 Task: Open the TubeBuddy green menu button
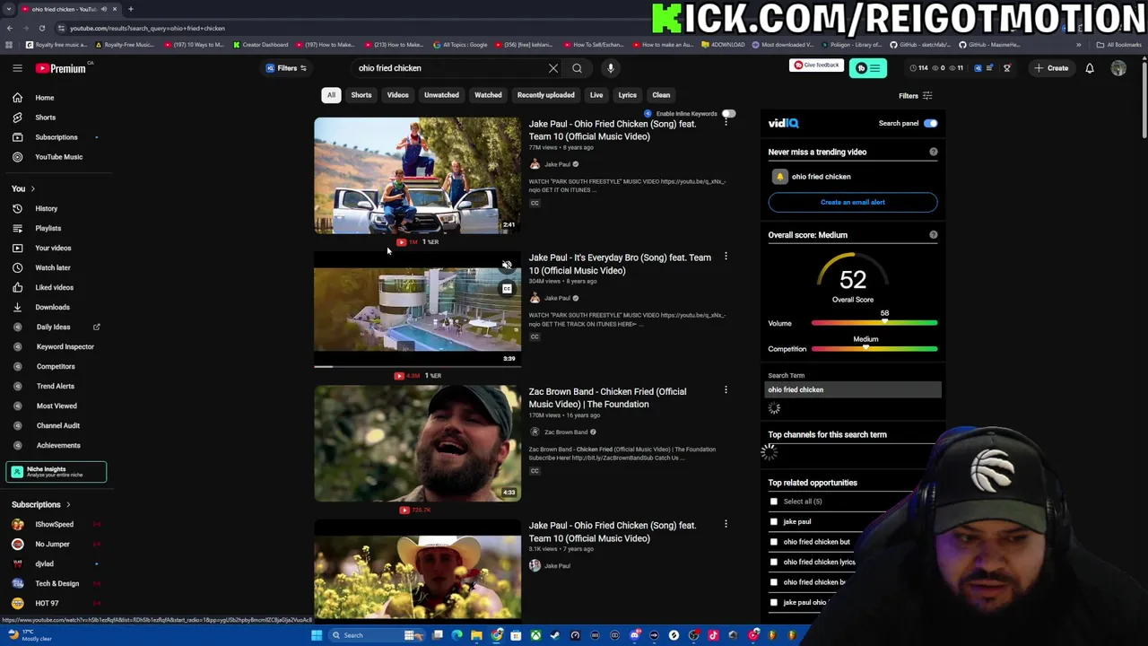tap(867, 68)
